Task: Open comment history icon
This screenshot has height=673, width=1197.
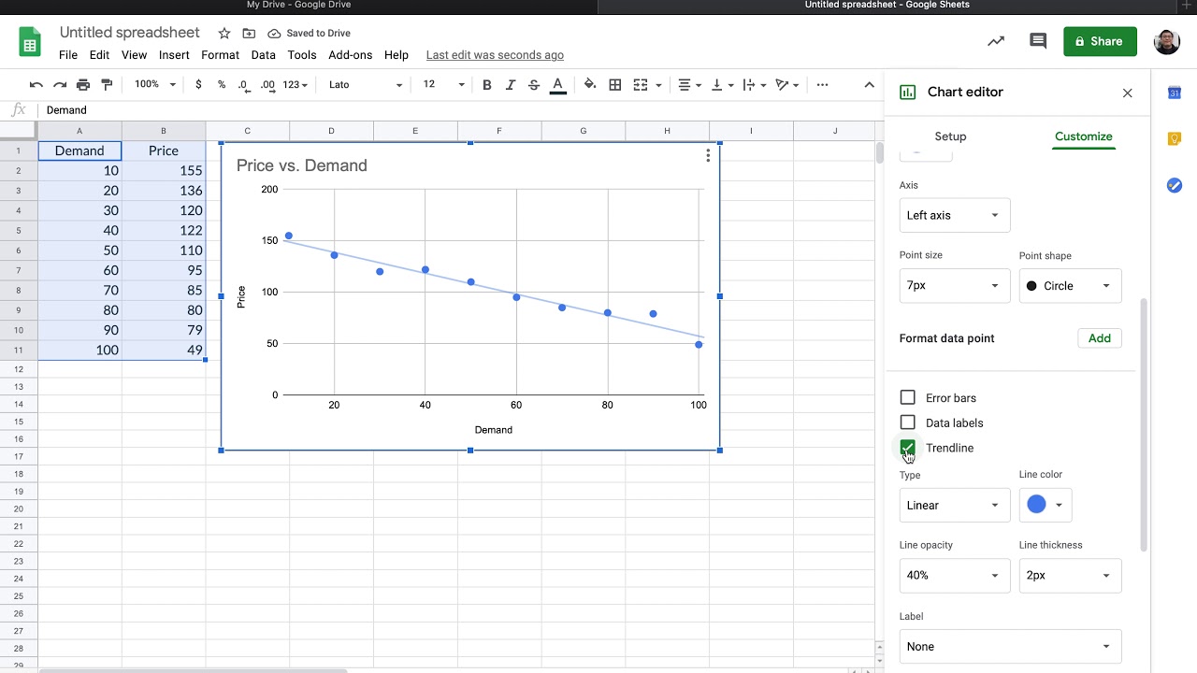Action: point(1038,41)
